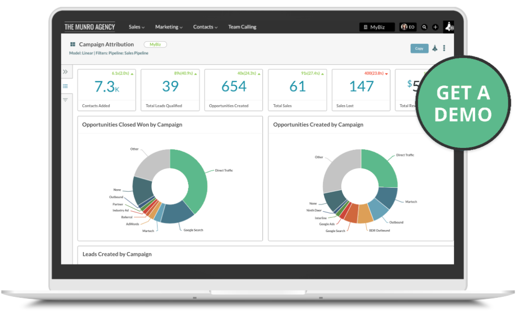Open the filter icon in left sidebar
The width and height of the screenshot is (516, 314).
(x=65, y=100)
